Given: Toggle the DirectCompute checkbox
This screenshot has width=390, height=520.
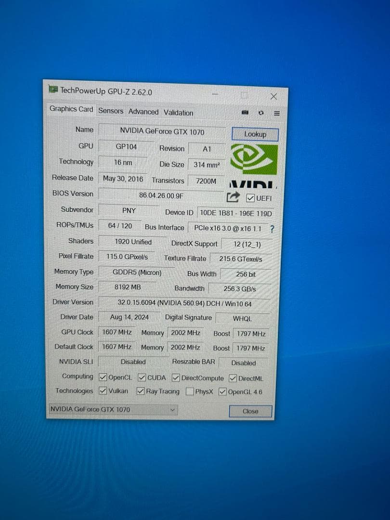Looking at the screenshot, I should [x=176, y=378].
